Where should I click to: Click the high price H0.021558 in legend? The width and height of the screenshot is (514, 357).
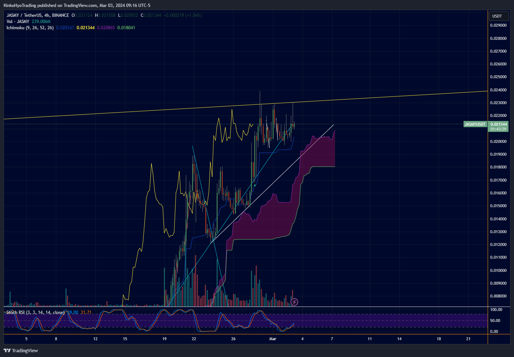[105, 15]
